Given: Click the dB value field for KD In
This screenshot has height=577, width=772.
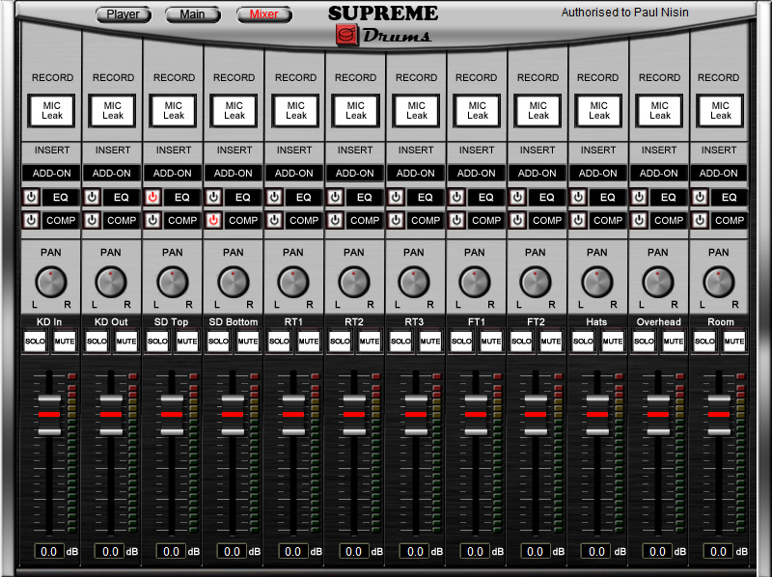Looking at the screenshot, I should tap(50, 552).
